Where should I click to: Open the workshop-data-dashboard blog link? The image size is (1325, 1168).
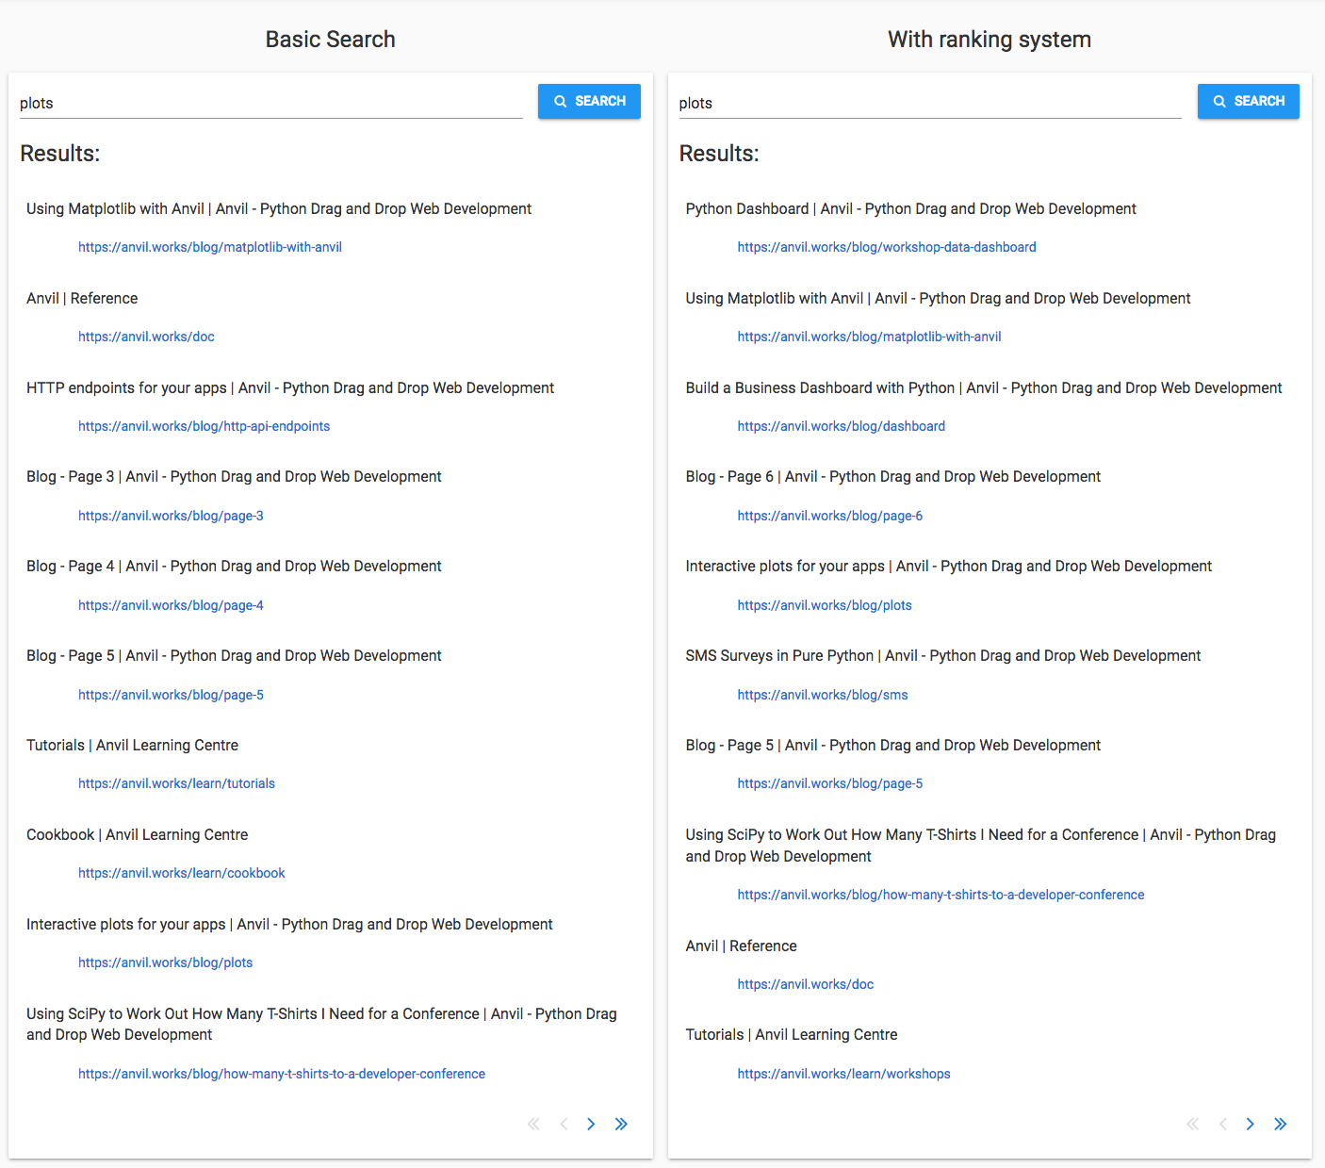pos(886,247)
